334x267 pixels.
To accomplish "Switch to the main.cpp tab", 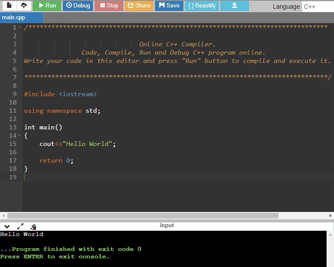I will point(14,18).
